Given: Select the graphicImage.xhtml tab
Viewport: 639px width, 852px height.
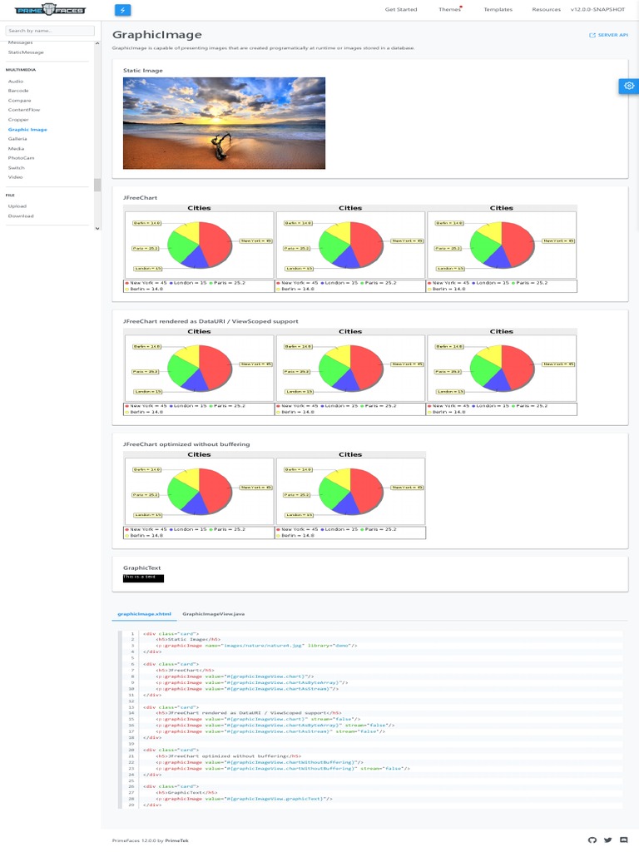Looking at the screenshot, I should [x=144, y=613].
